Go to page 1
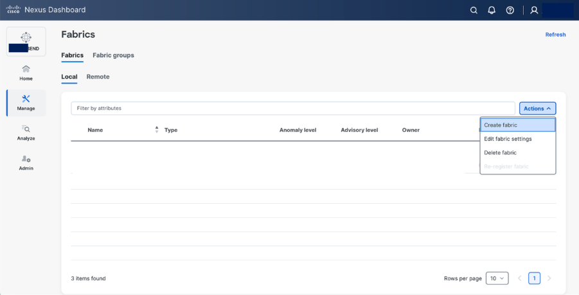 tap(534, 278)
